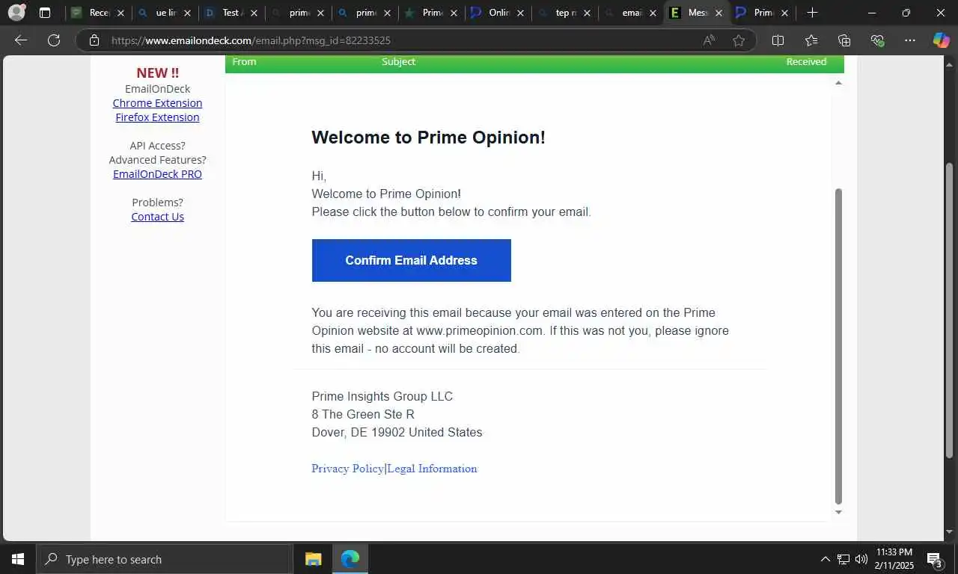Open the Favorites list icon
Image resolution: width=958 pixels, height=574 pixels.
click(x=811, y=40)
